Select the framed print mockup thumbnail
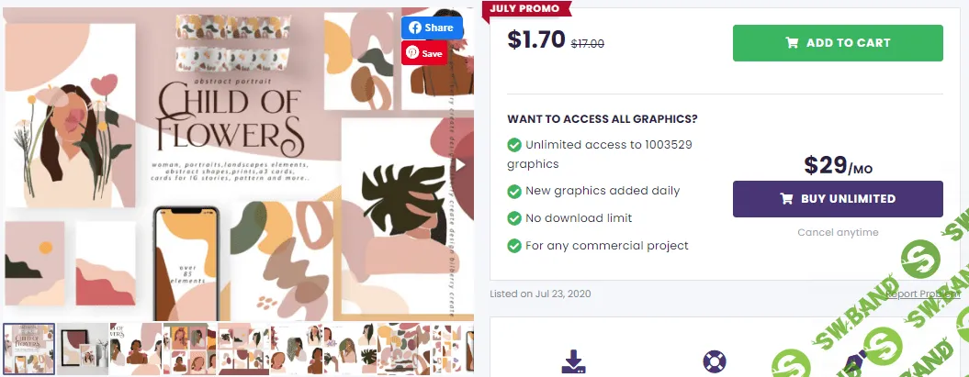Screen dimensions: 969x377 pos(83,348)
